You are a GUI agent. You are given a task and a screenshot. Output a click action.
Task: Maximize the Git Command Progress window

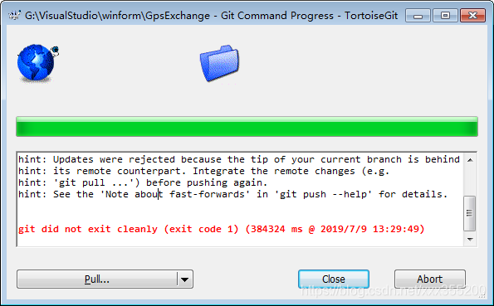pos(445,16)
